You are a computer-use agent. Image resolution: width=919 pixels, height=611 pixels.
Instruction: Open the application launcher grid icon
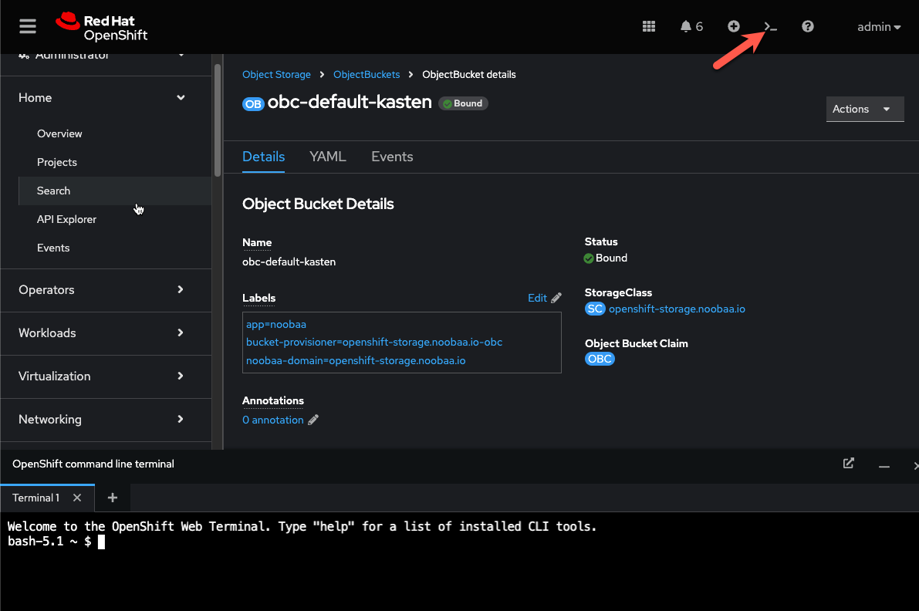coord(649,26)
